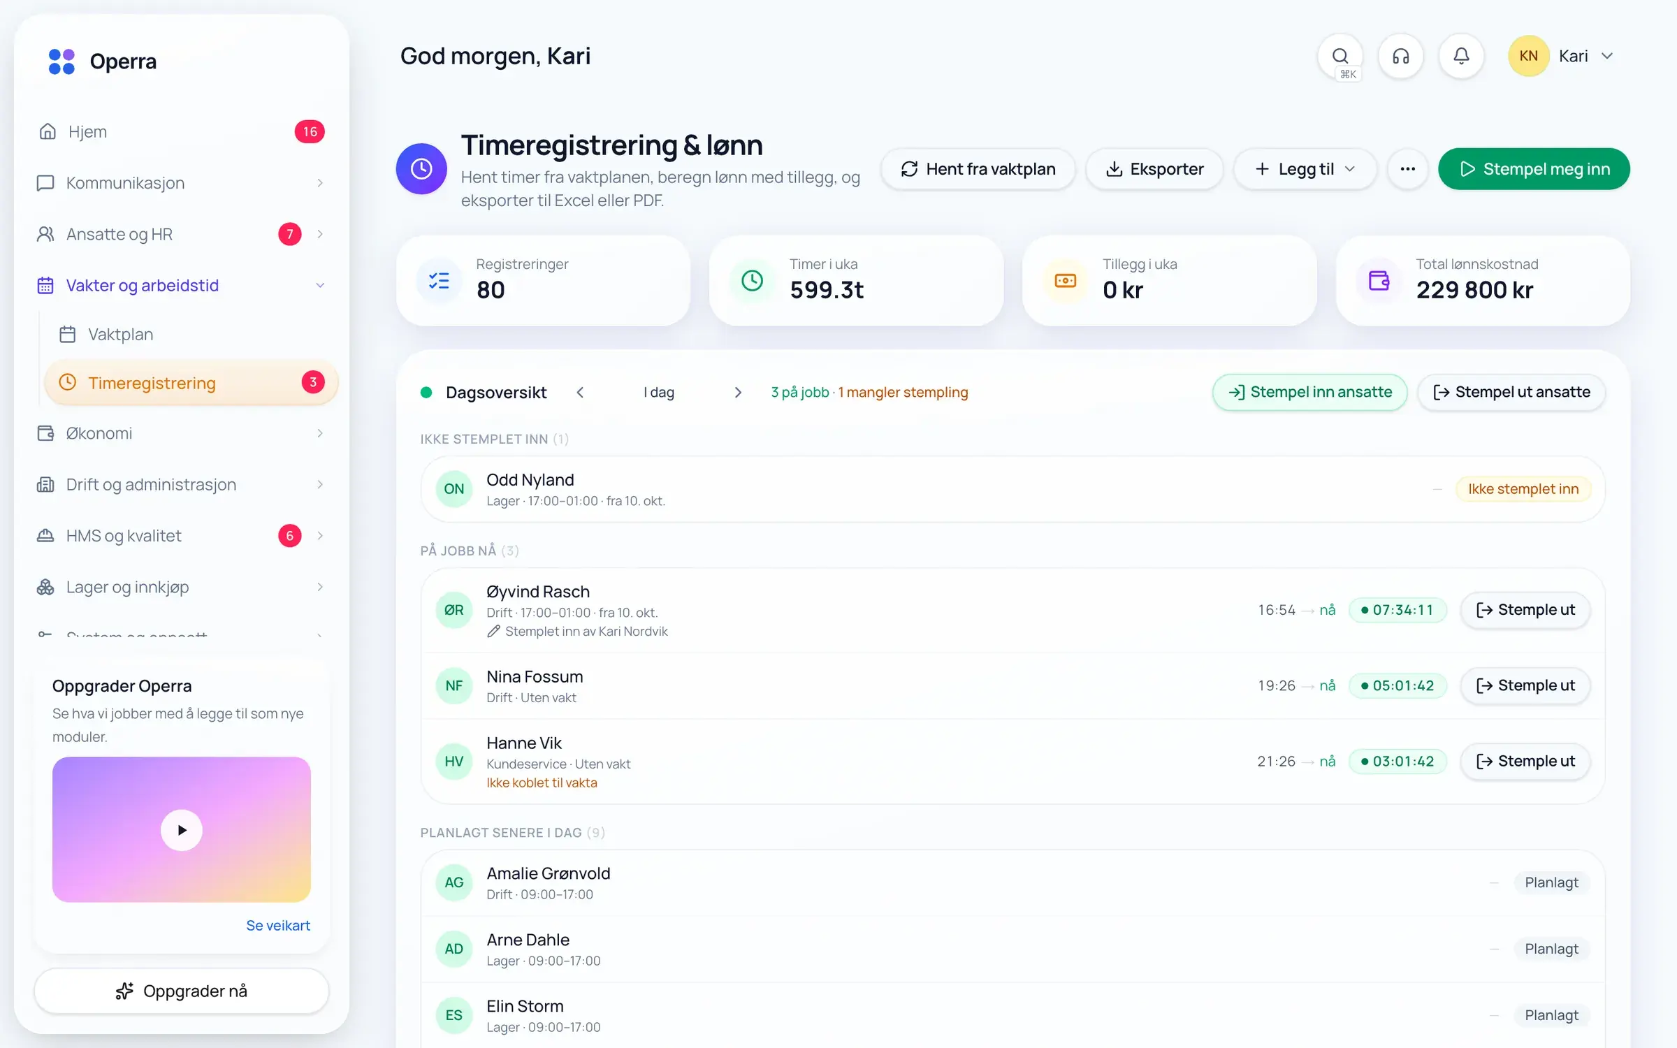Collapse Vakter og arbeidstid section

182,285
